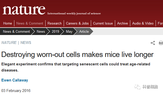Click the share icon
The image size is (163, 94).
click(153, 43)
